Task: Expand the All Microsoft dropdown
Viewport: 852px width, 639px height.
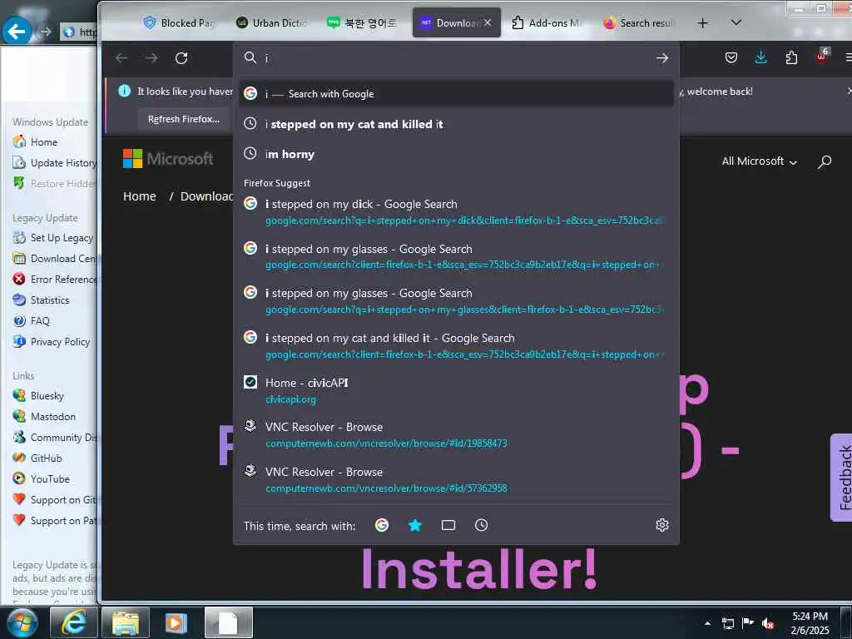Action: click(x=759, y=161)
